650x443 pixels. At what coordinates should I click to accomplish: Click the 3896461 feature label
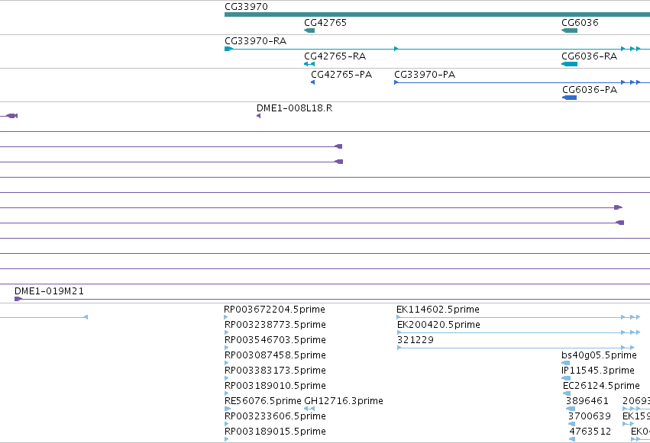point(587,401)
